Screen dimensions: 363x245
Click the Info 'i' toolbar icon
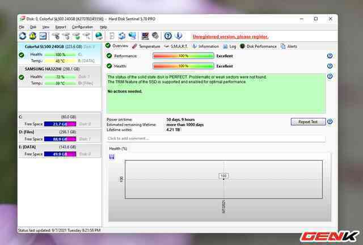click(179, 36)
